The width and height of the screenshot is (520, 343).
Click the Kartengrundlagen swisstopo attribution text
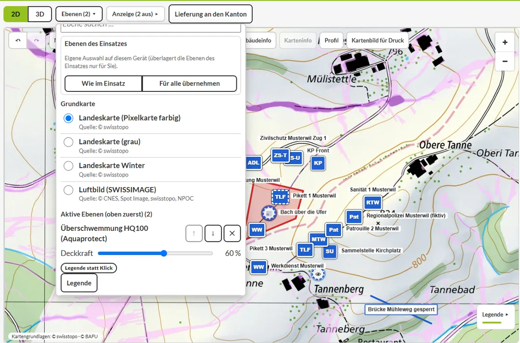55,336
